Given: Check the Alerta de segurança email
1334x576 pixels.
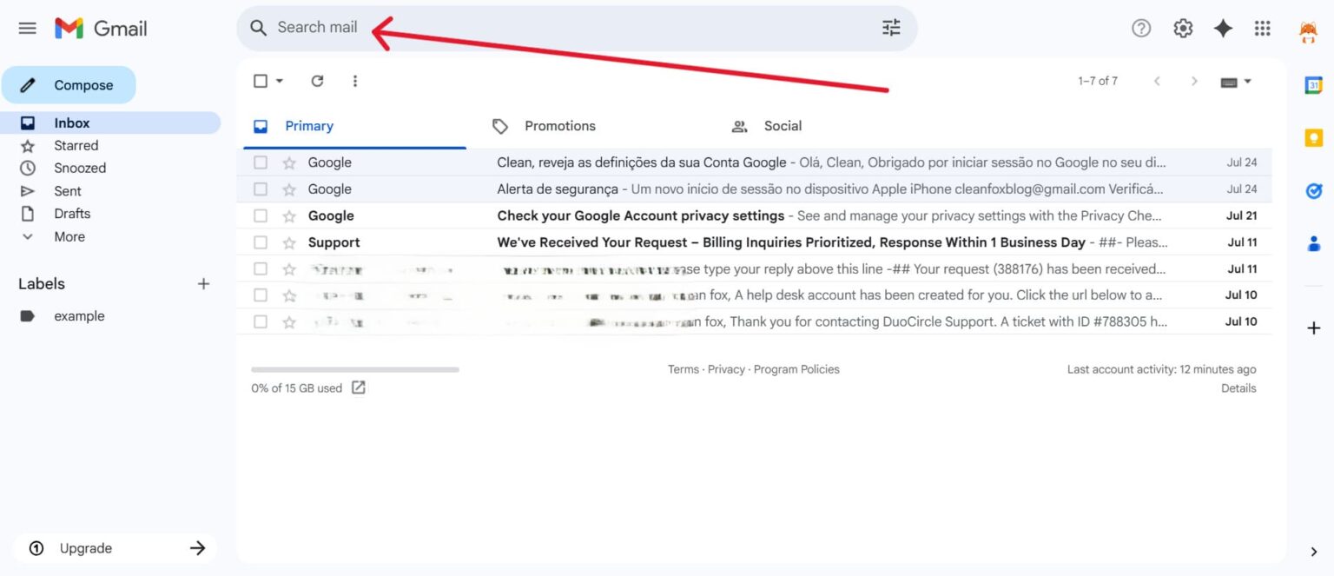Looking at the screenshot, I should click(260, 189).
